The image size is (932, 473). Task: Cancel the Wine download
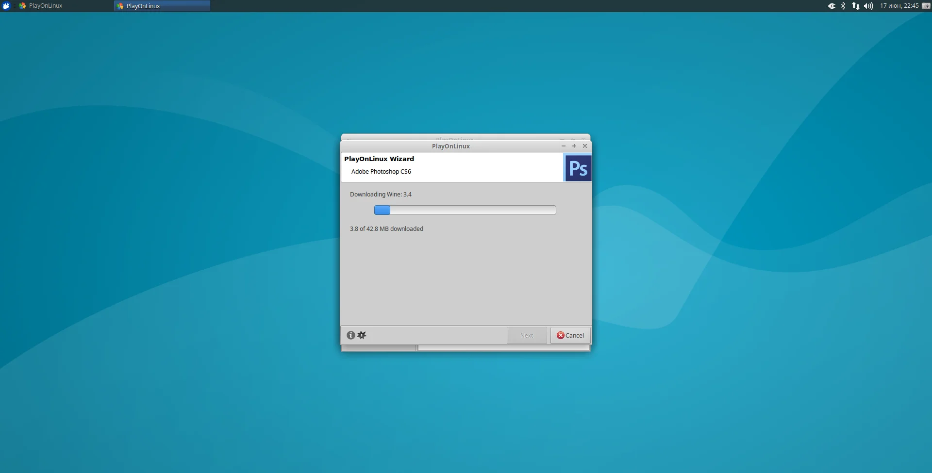tap(570, 335)
